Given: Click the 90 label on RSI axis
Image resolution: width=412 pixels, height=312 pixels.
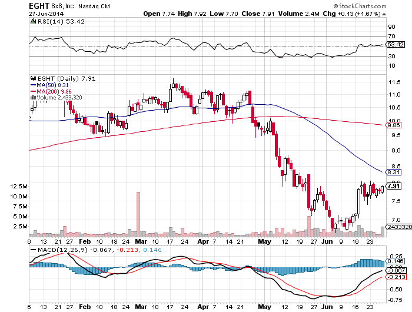Looking at the screenshot, I should click(392, 27).
